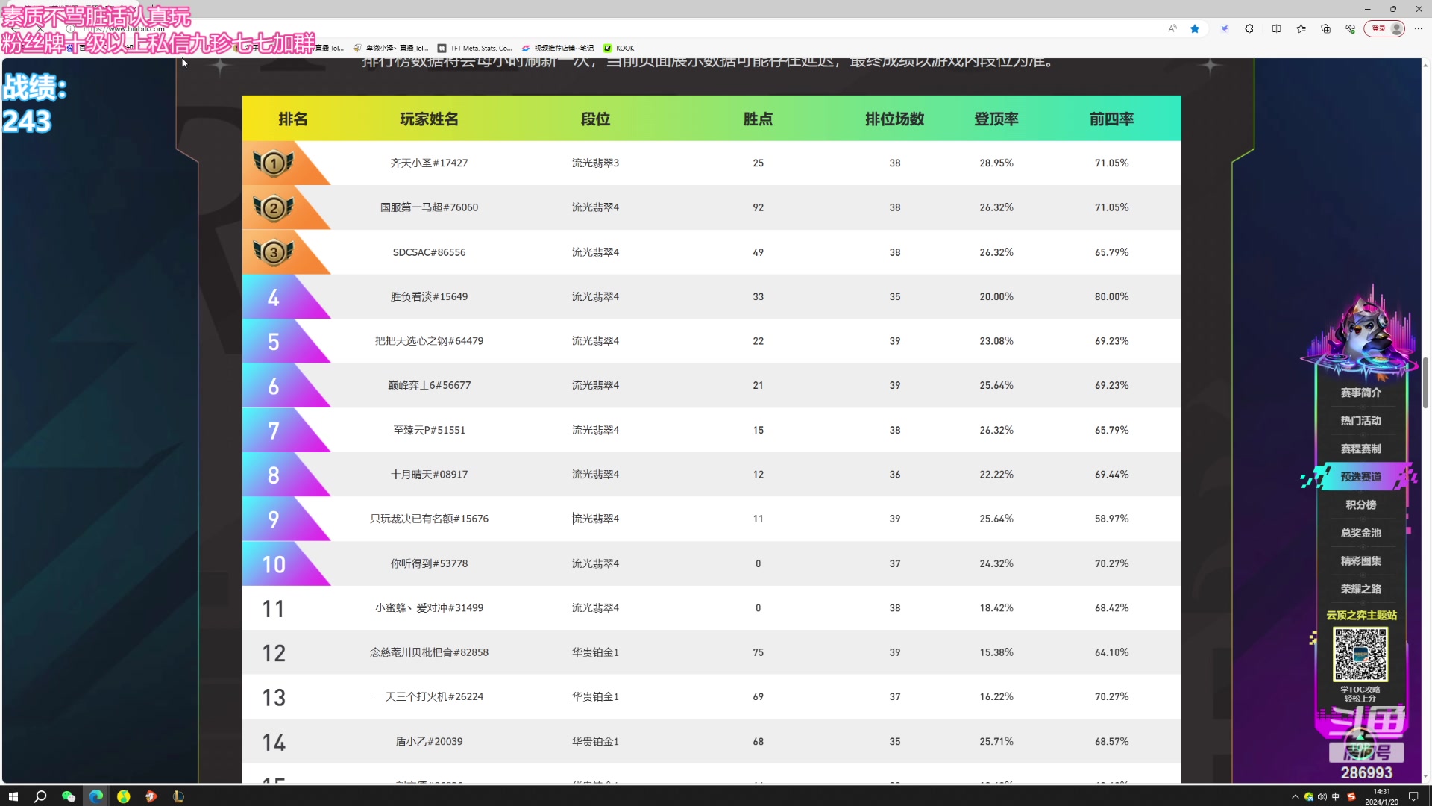Screen dimensions: 1432x806
Task: Click the 云顶之弈主题站 QR code
Action: 1360,654
